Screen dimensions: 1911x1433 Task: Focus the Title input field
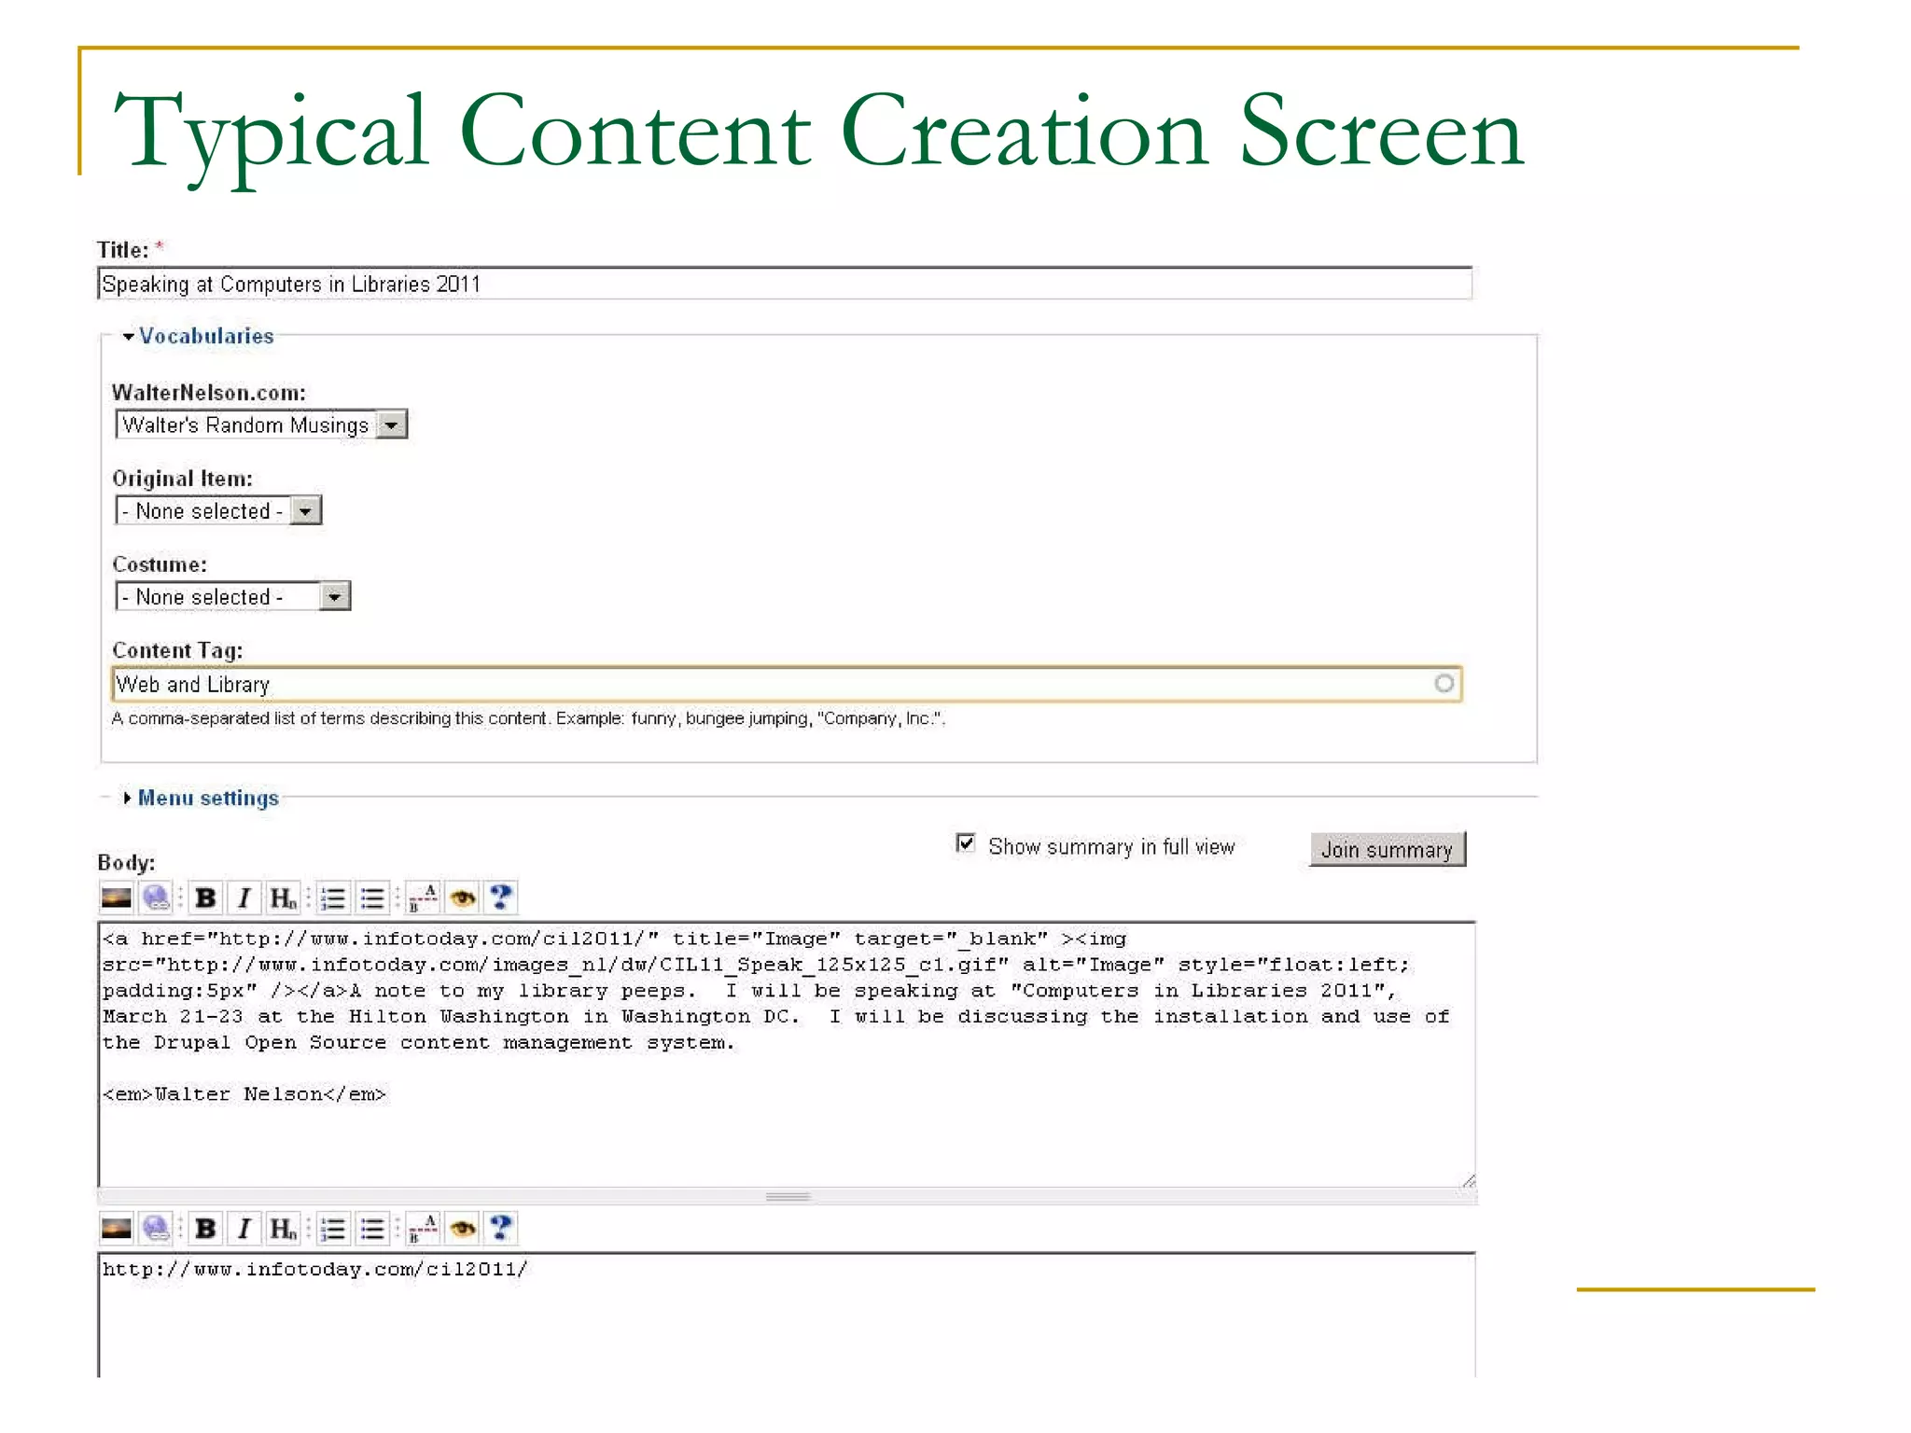[x=785, y=284]
